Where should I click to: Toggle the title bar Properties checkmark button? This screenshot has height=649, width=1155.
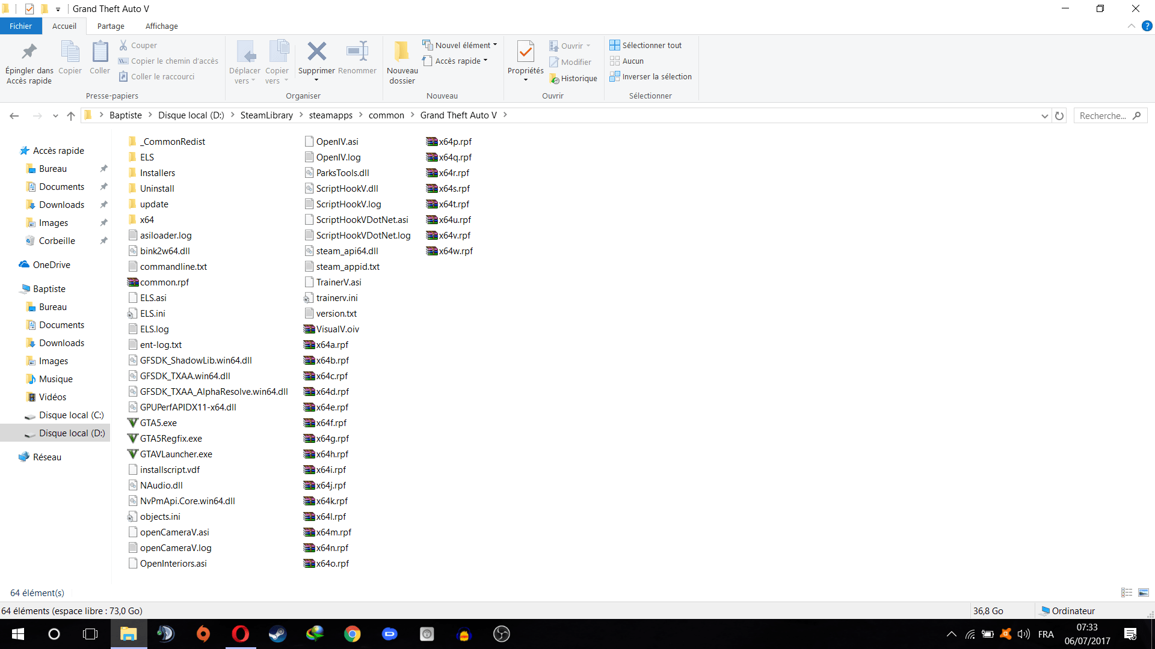click(29, 9)
